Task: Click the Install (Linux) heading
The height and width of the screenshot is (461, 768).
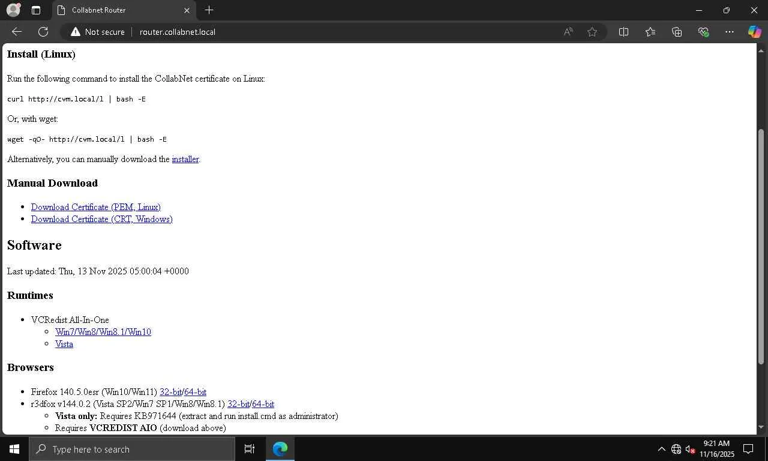Action: (x=41, y=55)
